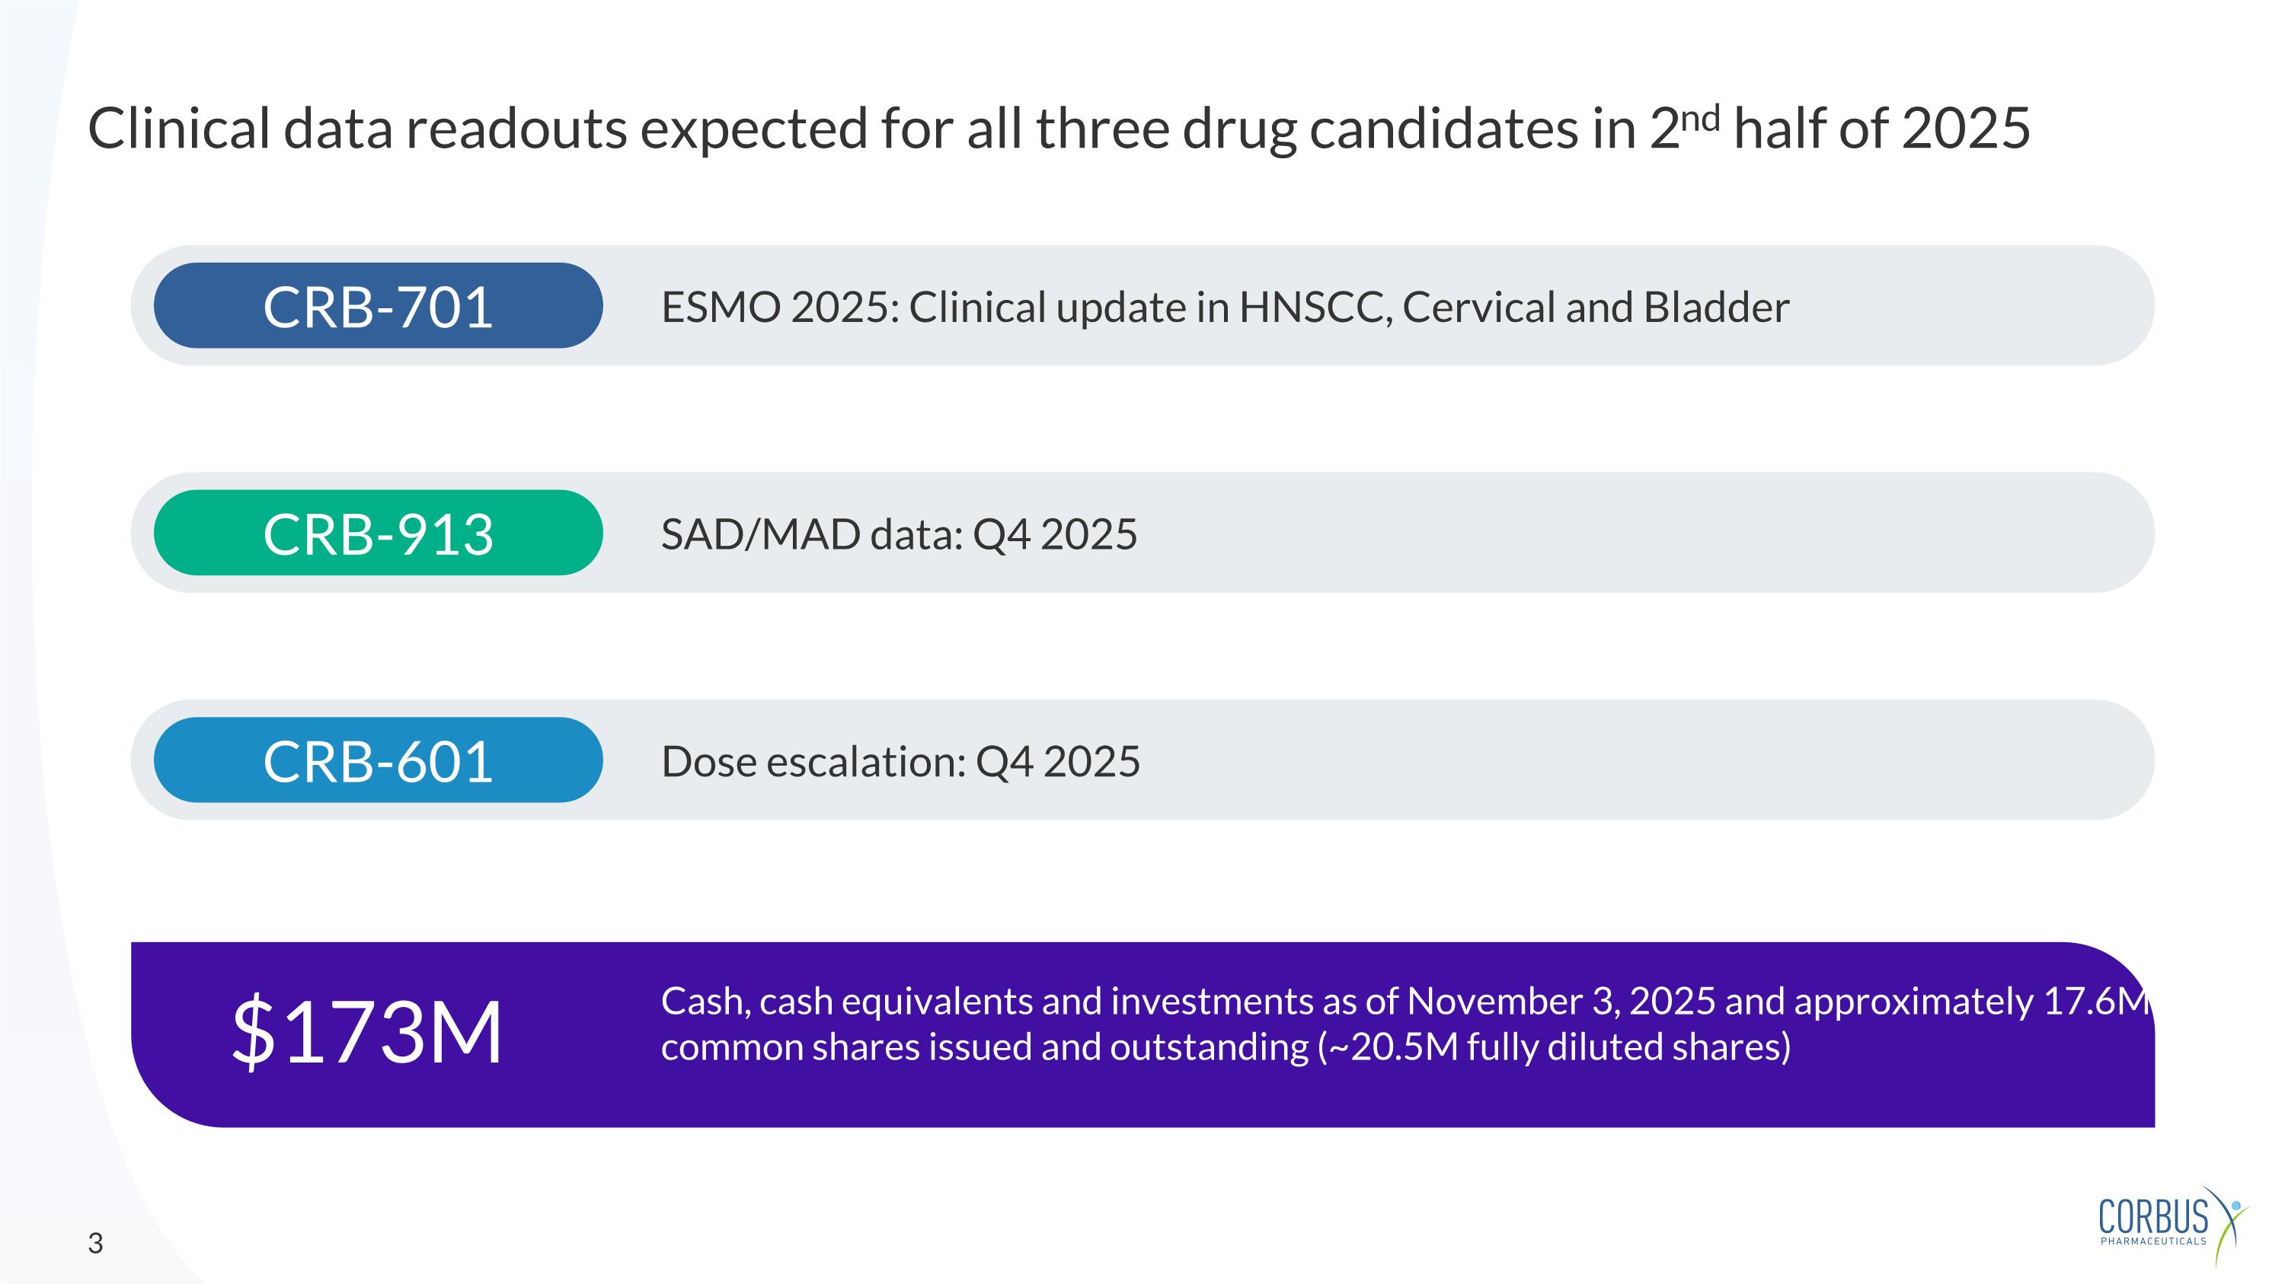Click the $173M cash figure
Viewport: 2285px width, 1284px height.
tap(367, 1031)
